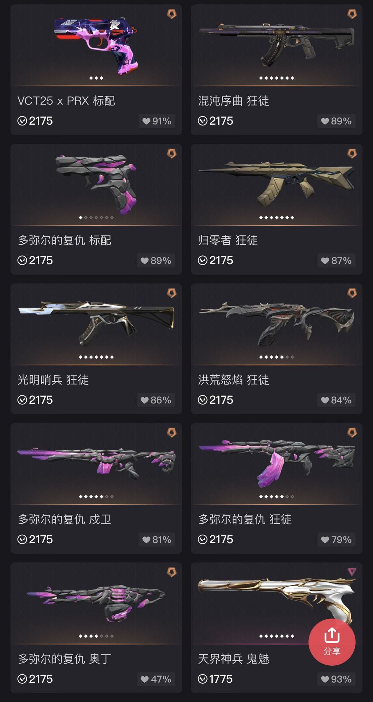Like VCT25 x PRX 标配 at 91%
The height and width of the screenshot is (702, 373).
[x=157, y=121]
